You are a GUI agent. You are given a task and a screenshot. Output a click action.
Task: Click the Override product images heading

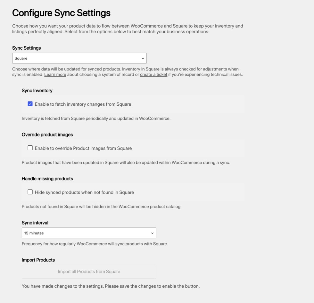click(x=47, y=135)
